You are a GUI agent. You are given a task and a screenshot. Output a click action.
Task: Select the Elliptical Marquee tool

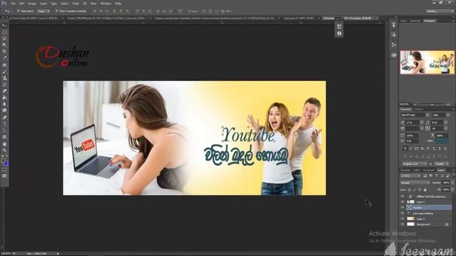4,32
